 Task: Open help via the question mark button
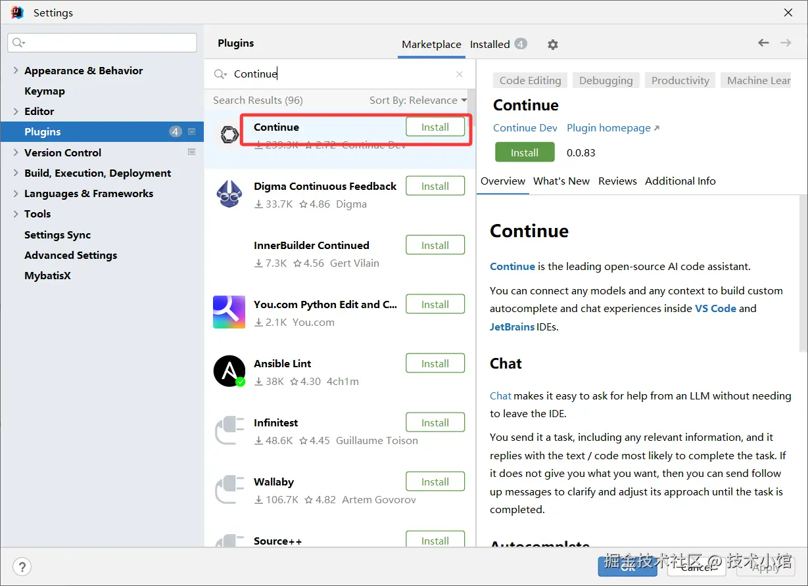[22, 567]
